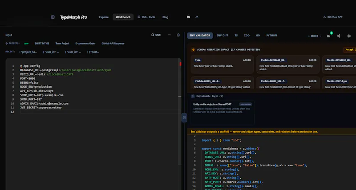The image size is (356, 190).
Task: Open the input more-options ellipsis menu
Action: [x=170, y=35]
